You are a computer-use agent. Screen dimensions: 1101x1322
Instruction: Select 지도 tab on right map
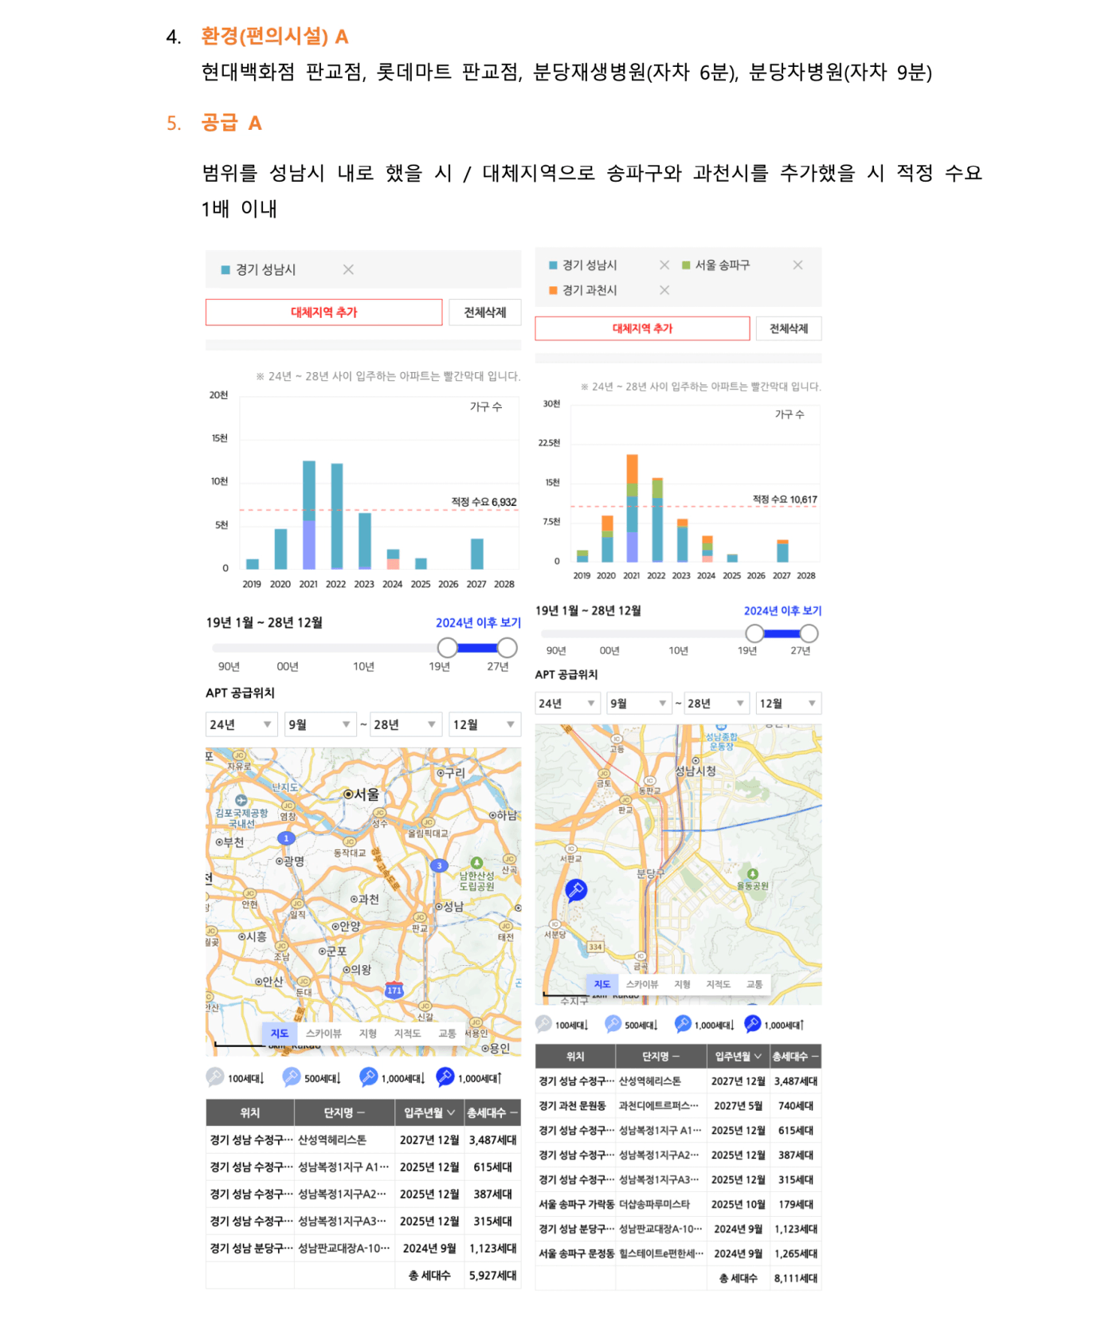[602, 984]
